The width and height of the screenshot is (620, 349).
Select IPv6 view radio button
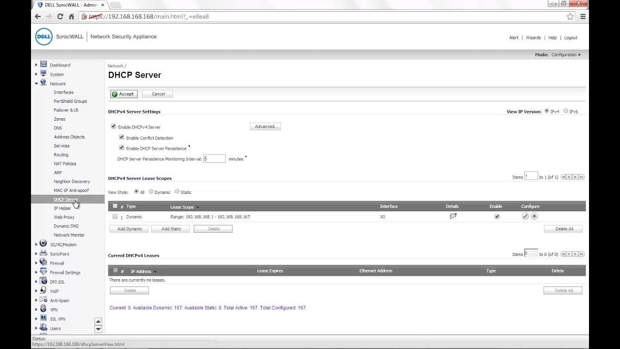coord(566,111)
